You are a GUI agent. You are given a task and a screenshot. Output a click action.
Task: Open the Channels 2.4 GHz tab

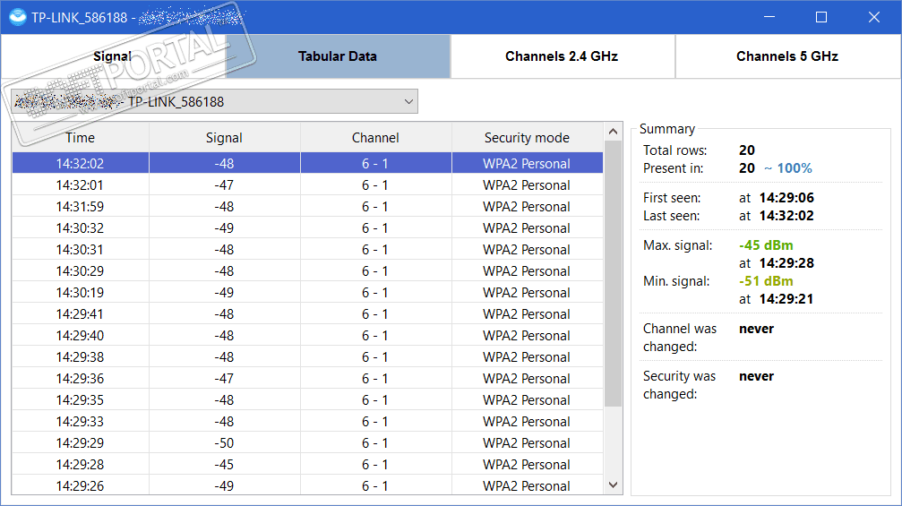coord(562,56)
